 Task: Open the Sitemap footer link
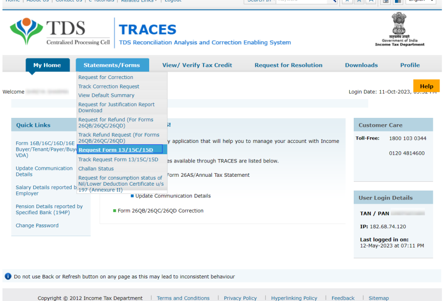[379, 298]
